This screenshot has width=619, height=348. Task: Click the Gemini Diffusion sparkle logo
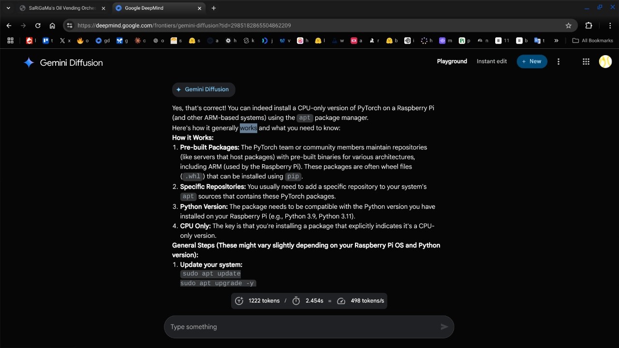[x=29, y=62]
